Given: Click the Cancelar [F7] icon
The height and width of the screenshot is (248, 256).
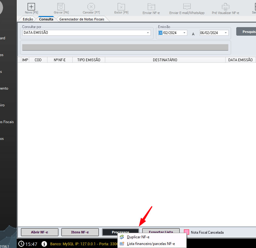Looking at the screenshot, I should click(x=91, y=7).
